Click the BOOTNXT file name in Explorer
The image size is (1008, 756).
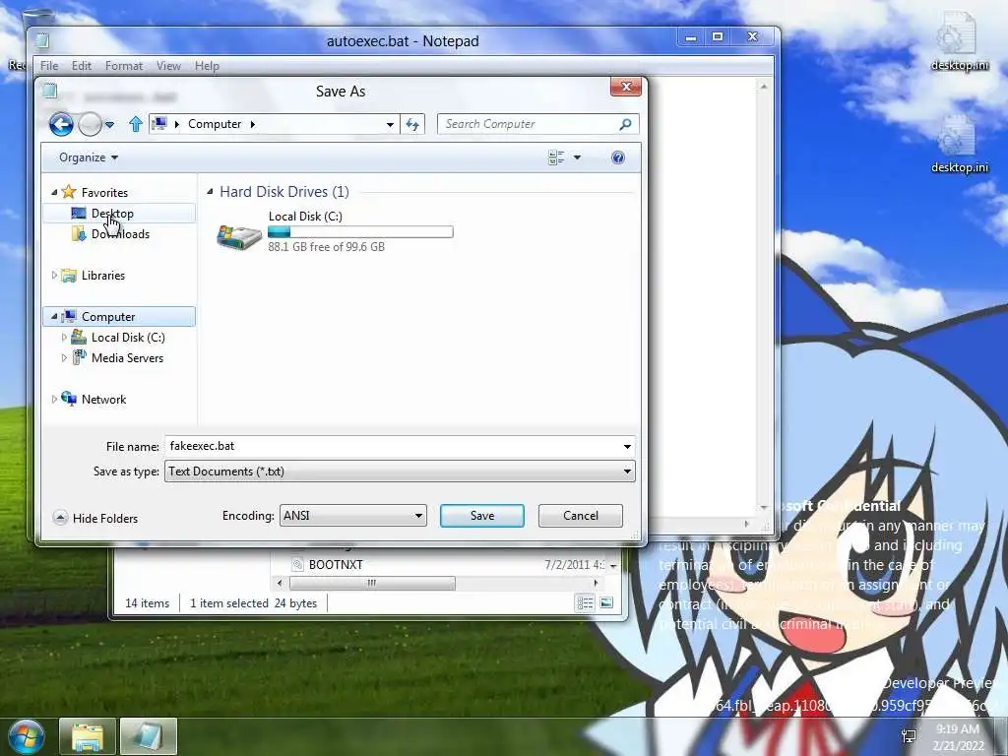(336, 564)
